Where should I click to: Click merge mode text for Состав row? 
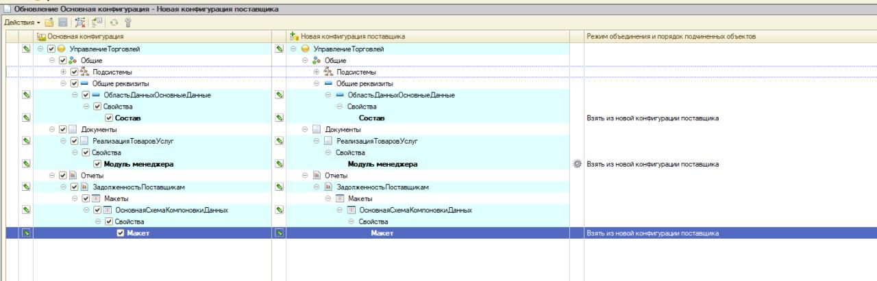(x=652, y=118)
